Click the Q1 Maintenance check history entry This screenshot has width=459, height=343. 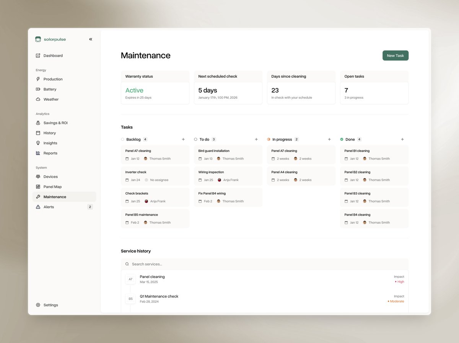pos(265,299)
